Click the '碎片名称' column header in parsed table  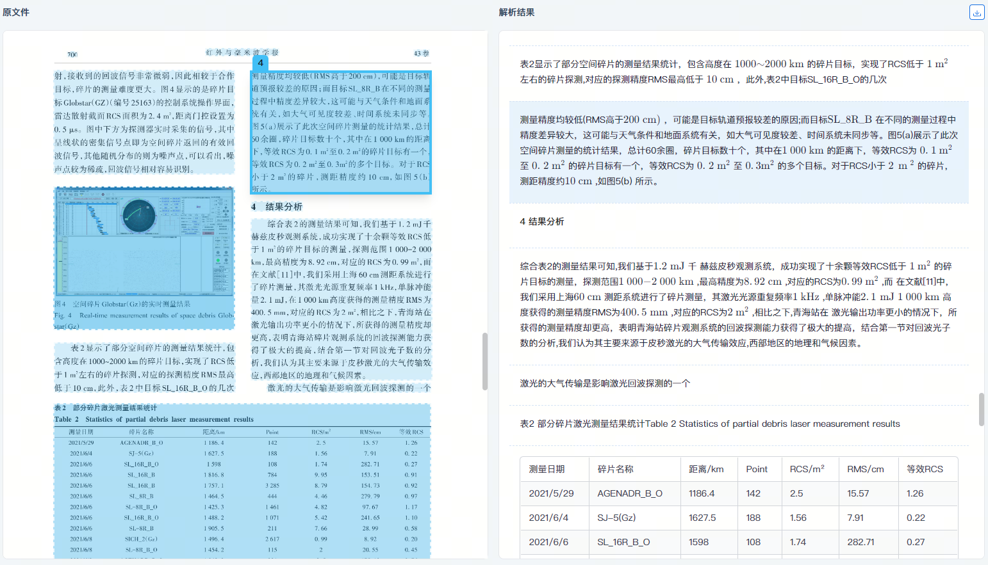[x=615, y=469]
